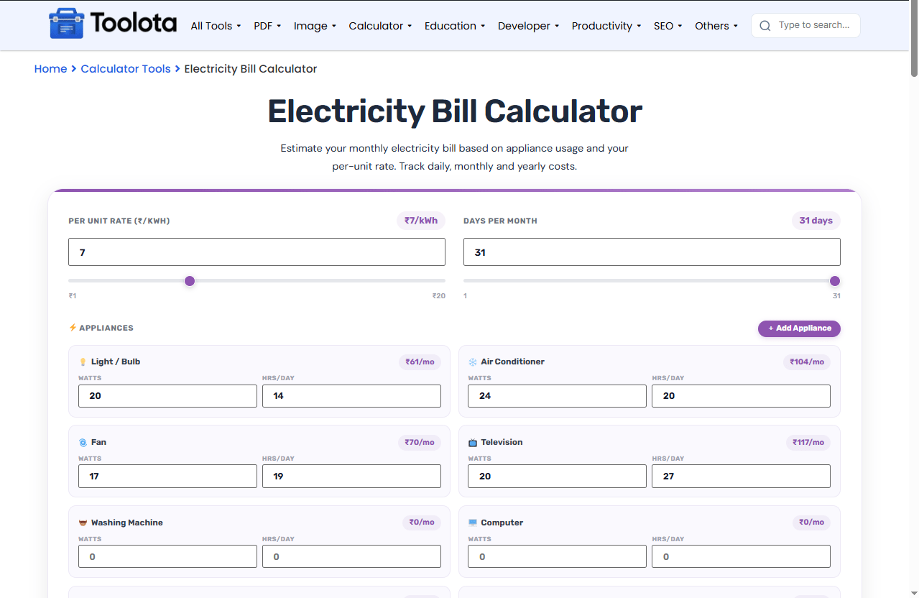Viewport: 919px width, 598px height.
Task: Edit Television hrs/day field
Action: click(x=741, y=477)
